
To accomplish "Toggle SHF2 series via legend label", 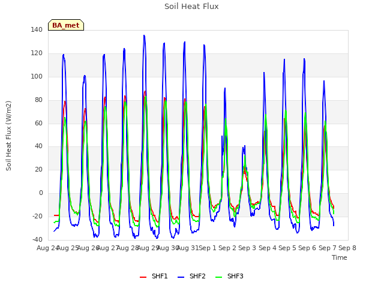I will click(x=197, y=276).
